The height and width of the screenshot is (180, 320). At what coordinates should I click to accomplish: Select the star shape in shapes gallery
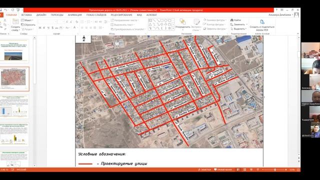pyautogui.click(x=169, y=28)
